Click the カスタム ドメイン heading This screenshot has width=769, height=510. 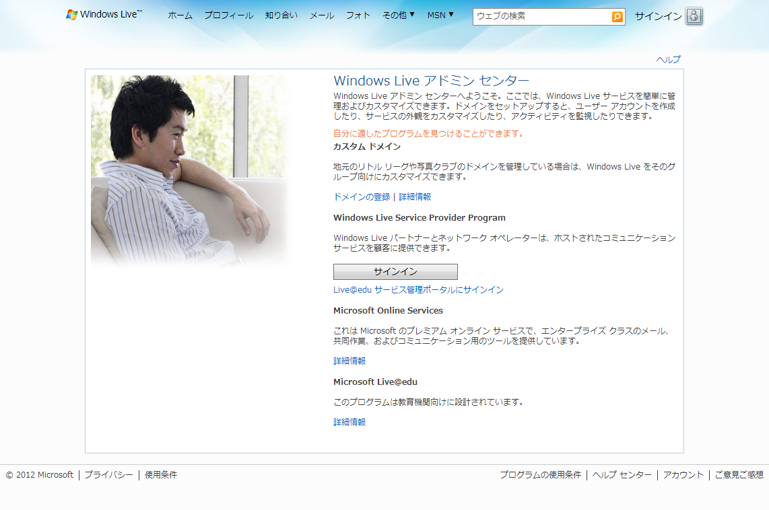pos(367,147)
